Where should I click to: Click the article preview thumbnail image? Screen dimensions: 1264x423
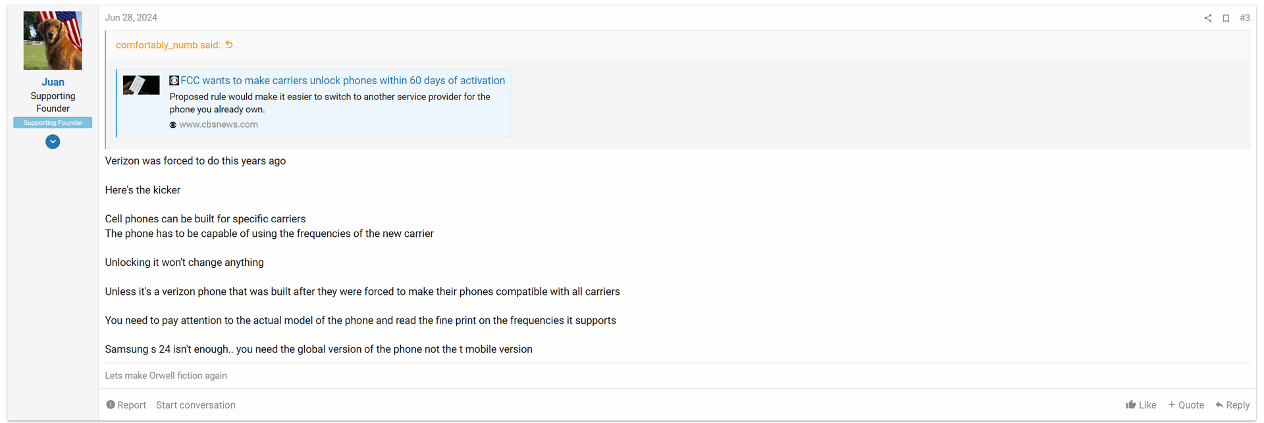click(x=141, y=85)
